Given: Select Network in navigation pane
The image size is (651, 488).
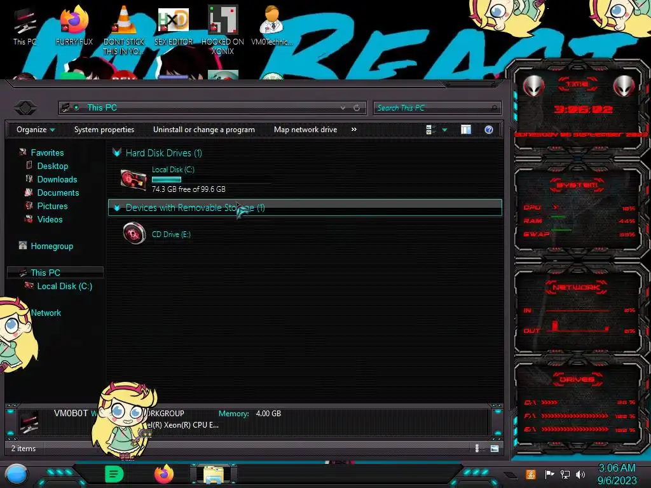Looking at the screenshot, I should 46,313.
